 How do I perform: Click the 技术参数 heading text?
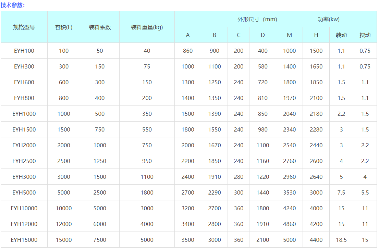tap(13, 5)
